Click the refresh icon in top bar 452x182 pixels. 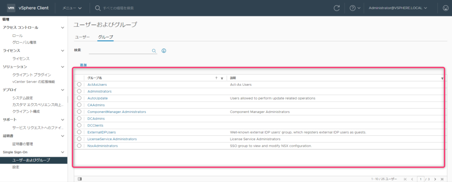[x=337, y=8]
